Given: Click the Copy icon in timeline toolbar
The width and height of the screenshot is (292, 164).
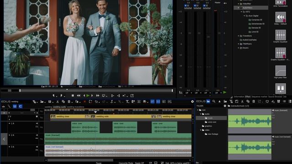Looking at the screenshot, I should (63, 102).
